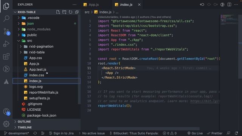Click the git blame authors codelens
The width and height of the screenshot is (242, 136).
pos(135,17)
